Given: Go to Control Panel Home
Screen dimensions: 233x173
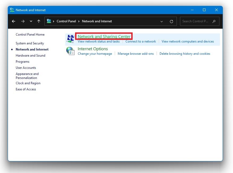Looking at the screenshot, I should pyautogui.click(x=30, y=35).
